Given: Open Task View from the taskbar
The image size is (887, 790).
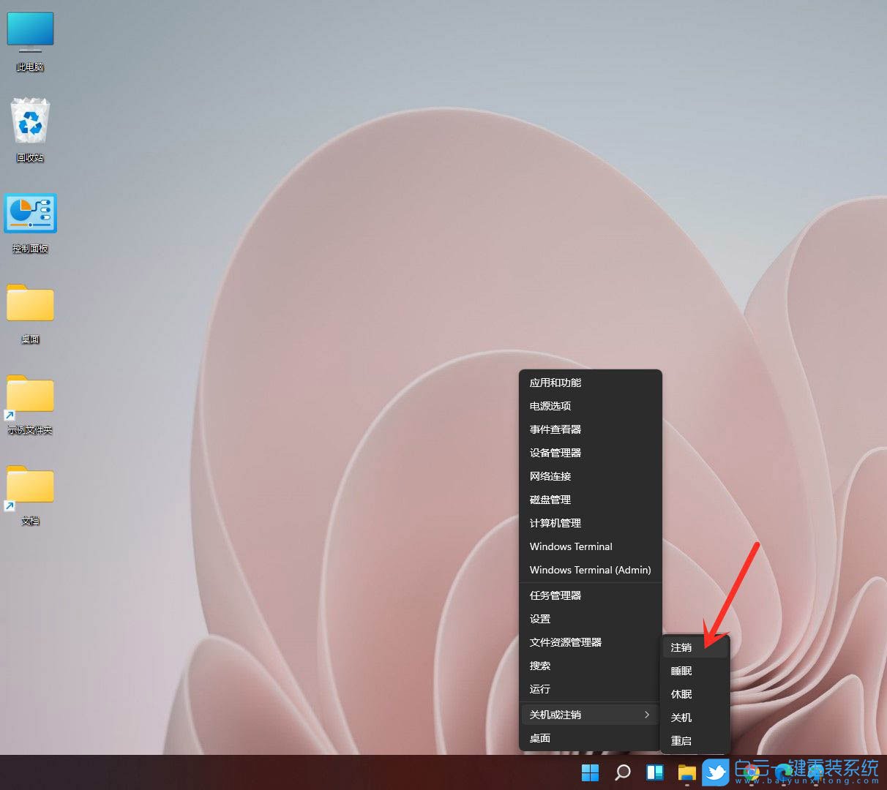Looking at the screenshot, I should coord(654,772).
